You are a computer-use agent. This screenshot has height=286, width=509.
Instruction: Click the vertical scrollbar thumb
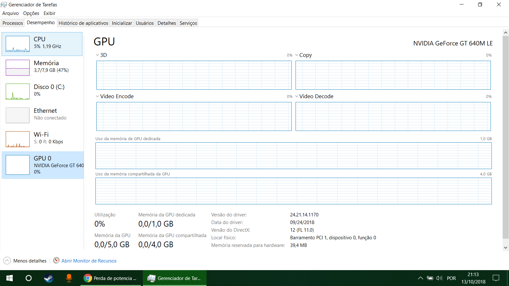506,137
